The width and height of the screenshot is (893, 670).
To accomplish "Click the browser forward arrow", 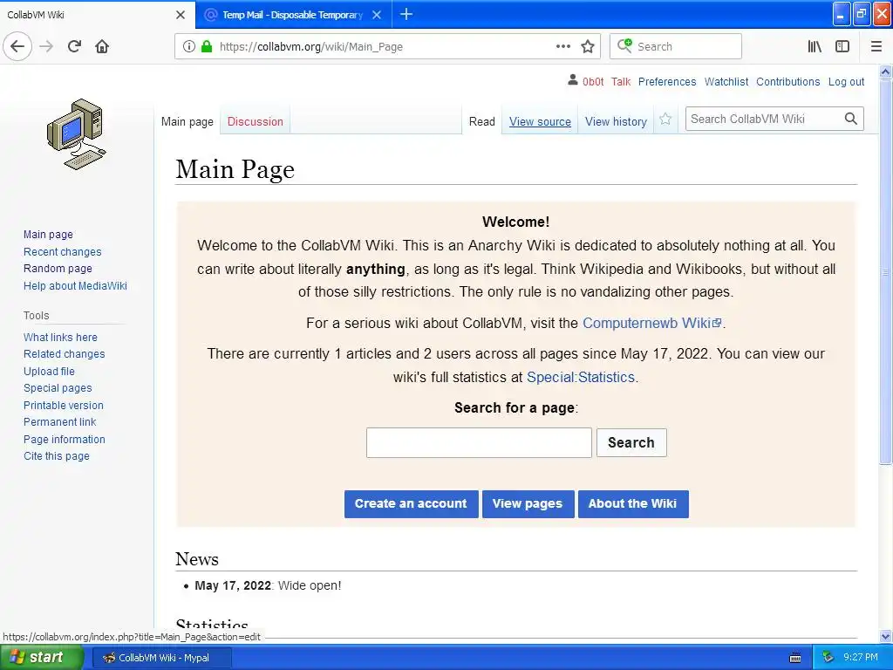I will [x=47, y=46].
